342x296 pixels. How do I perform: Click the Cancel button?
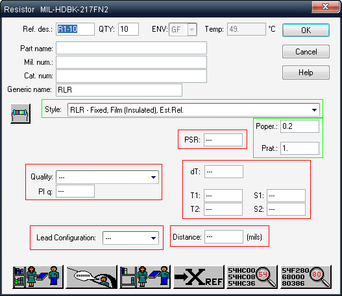point(306,52)
